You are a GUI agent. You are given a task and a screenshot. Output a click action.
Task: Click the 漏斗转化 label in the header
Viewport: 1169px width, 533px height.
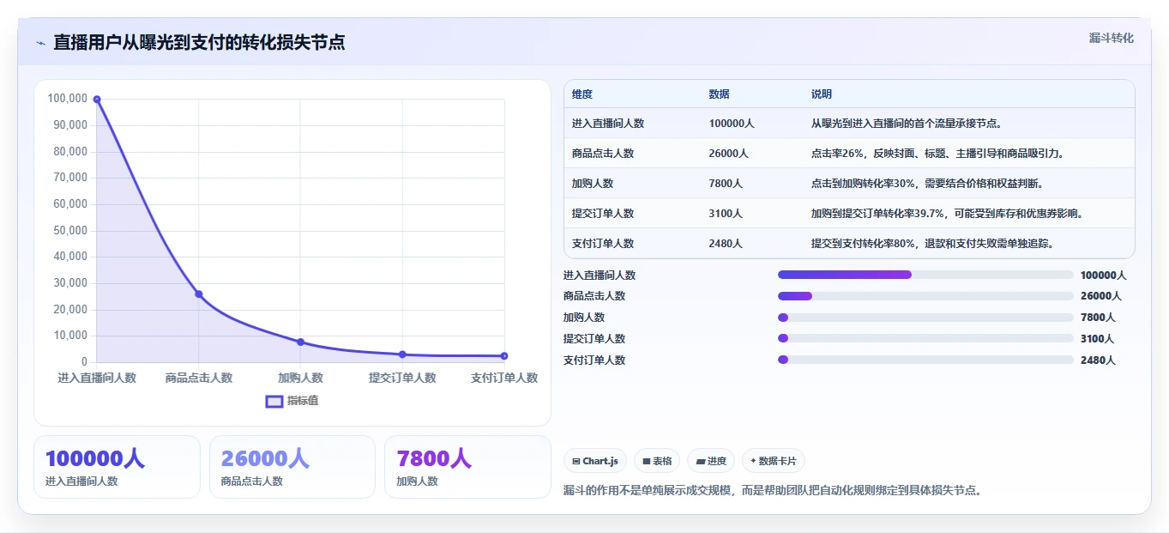click(1112, 38)
